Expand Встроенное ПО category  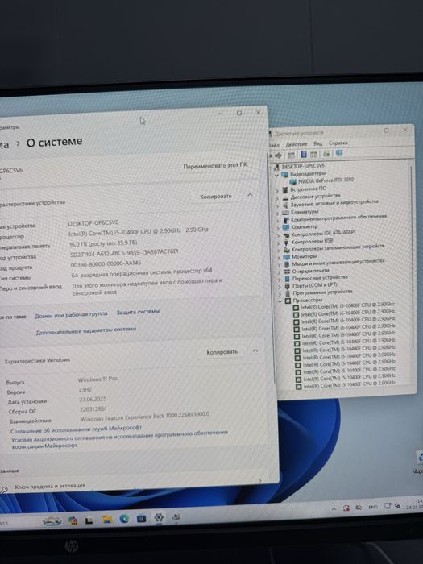[277, 190]
